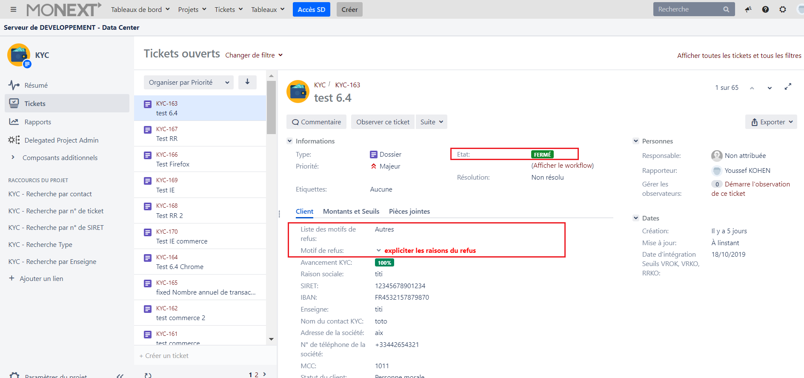Click the notifications megaphone icon

(748, 9)
